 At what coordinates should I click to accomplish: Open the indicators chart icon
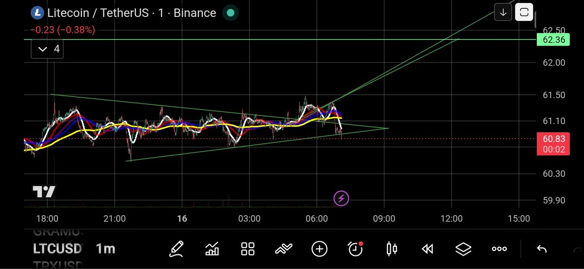[x=212, y=249]
